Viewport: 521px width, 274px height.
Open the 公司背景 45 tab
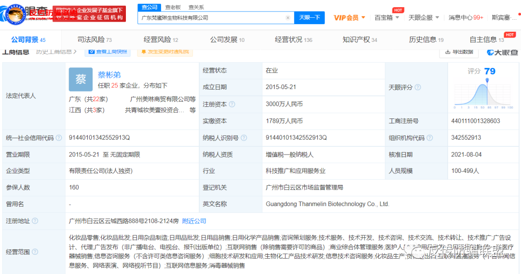tap(28, 40)
